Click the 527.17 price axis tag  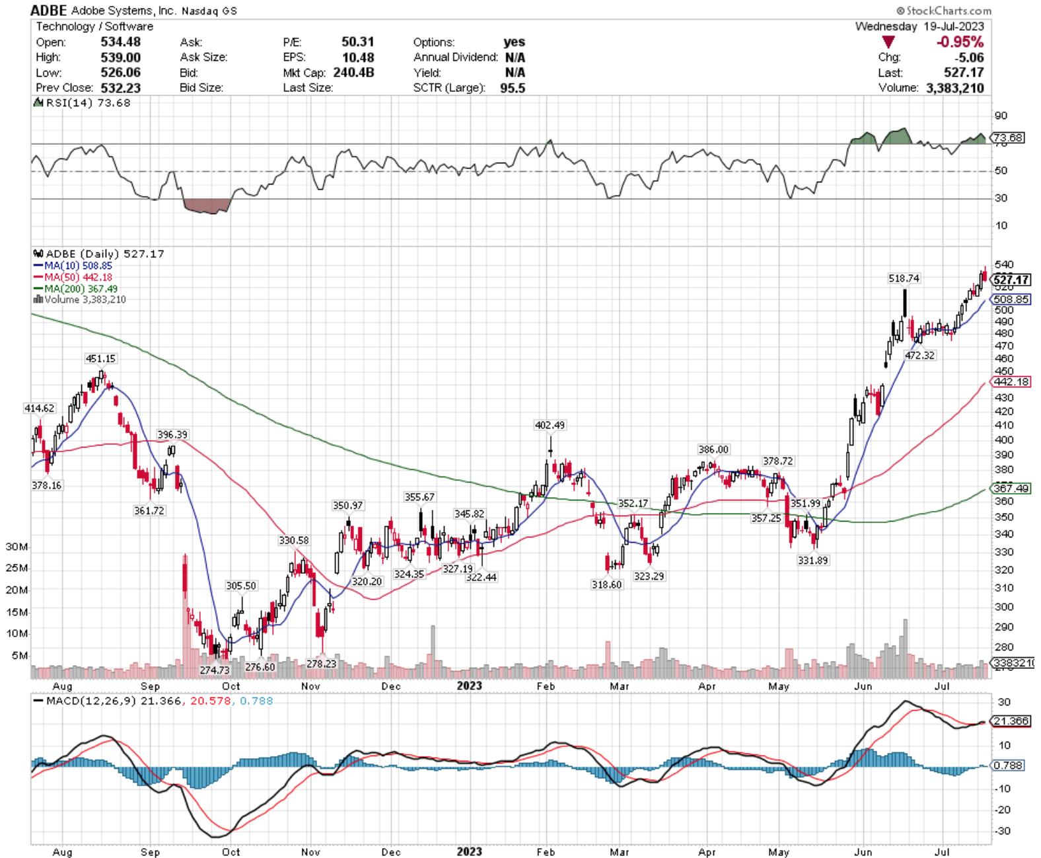pos(1011,280)
